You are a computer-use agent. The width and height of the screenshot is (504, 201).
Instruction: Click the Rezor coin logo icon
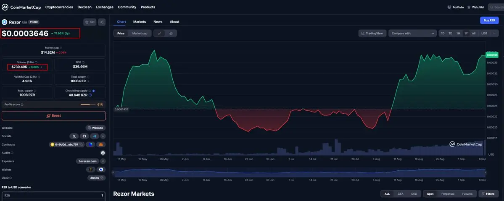[5, 22]
